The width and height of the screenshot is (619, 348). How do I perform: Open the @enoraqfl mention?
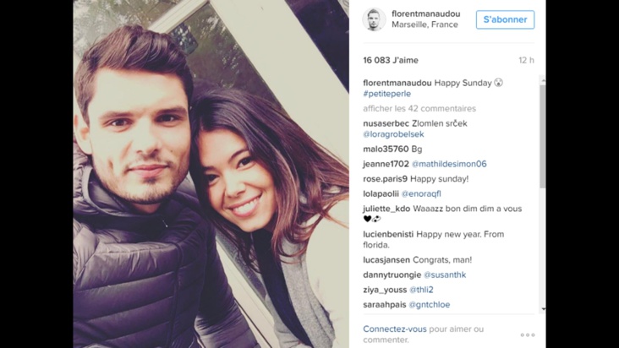point(421,194)
